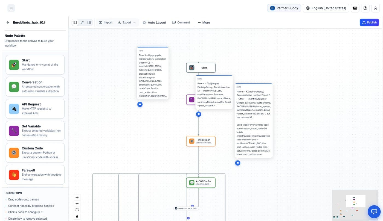383x221 pixels.
Task: Click the CORE conversation node on canvas
Action: (201, 182)
